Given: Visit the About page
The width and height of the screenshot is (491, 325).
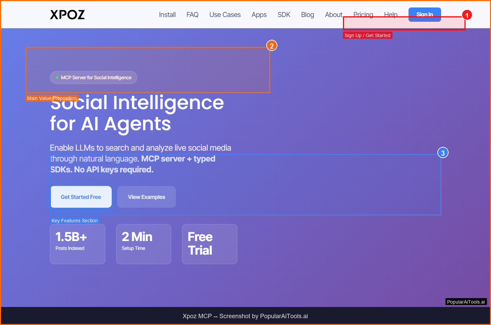Looking at the screenshot, I should click(333, 15).
